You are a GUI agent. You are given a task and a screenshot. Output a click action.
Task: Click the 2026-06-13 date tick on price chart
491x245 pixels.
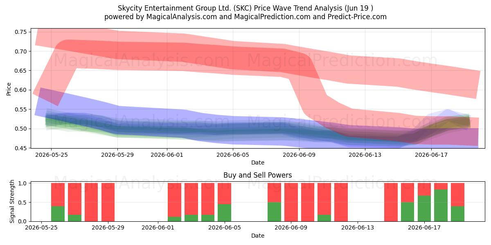[365, 154]
